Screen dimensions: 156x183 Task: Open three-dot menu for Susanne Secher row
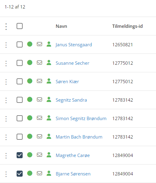[x=6, y=64]
